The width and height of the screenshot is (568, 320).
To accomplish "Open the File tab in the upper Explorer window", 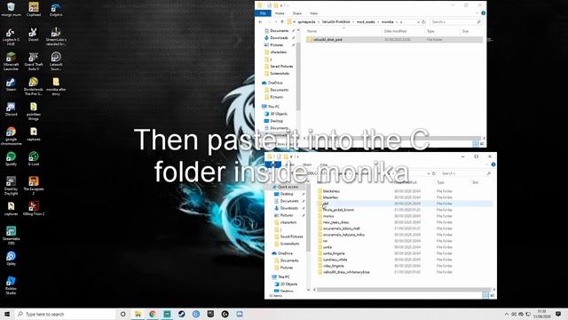I will click(263, 13).
